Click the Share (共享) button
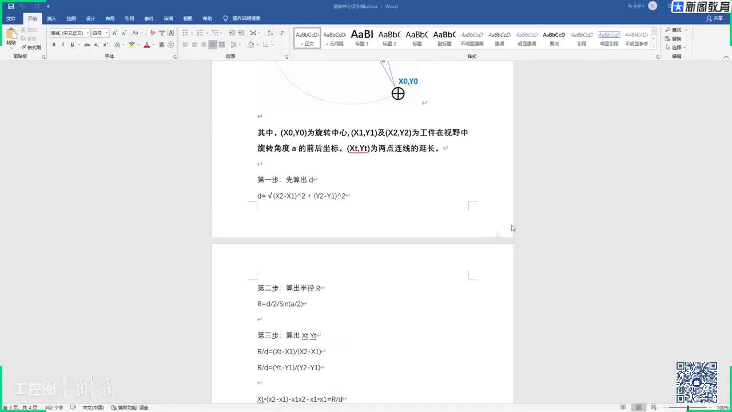732x412 pixels. [x=715, y=19]
